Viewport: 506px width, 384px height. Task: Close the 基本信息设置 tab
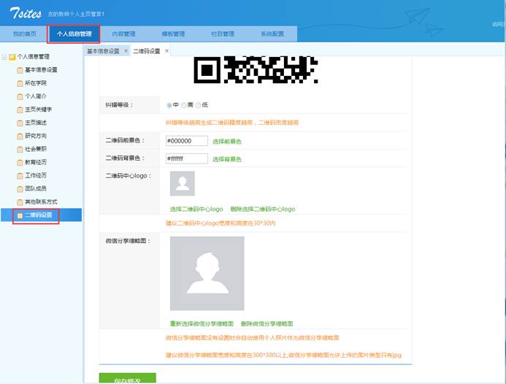pos(126,51)
